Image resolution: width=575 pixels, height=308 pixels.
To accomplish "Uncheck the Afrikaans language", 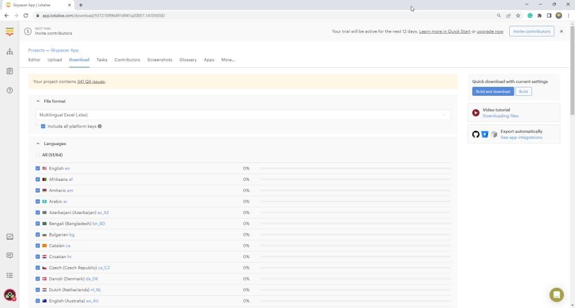I will [38, 179].
